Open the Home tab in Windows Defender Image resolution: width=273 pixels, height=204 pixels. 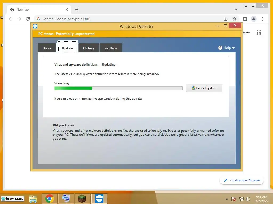click(x=47, y=48)
